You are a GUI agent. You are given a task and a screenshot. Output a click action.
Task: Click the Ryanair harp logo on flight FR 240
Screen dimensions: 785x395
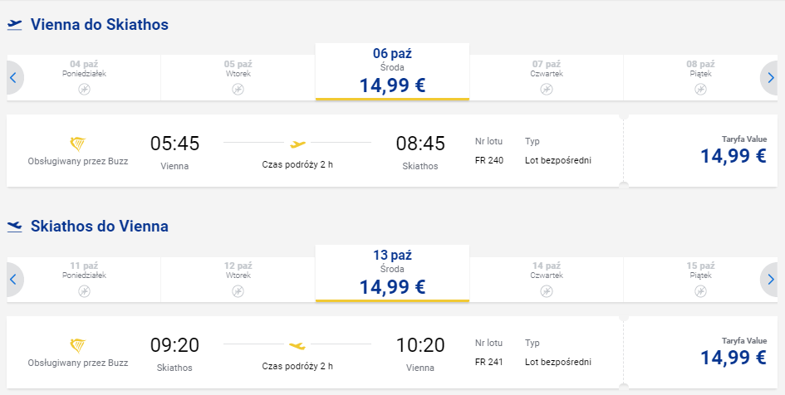click(x=77, y=144)
